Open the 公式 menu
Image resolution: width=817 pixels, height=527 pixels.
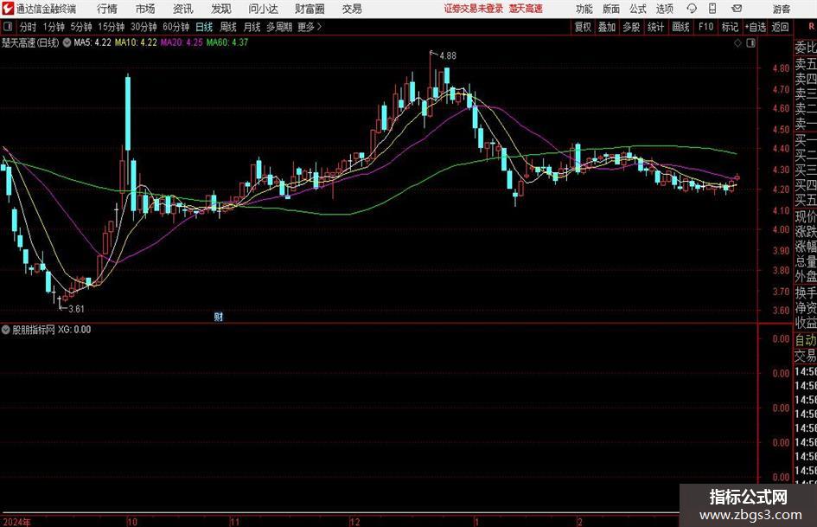pos(637,9)
